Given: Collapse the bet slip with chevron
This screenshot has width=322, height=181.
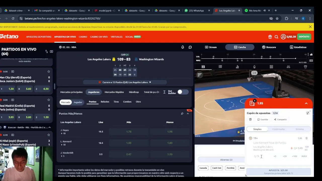Looking at the screenshot, I should tap(306, 103).
